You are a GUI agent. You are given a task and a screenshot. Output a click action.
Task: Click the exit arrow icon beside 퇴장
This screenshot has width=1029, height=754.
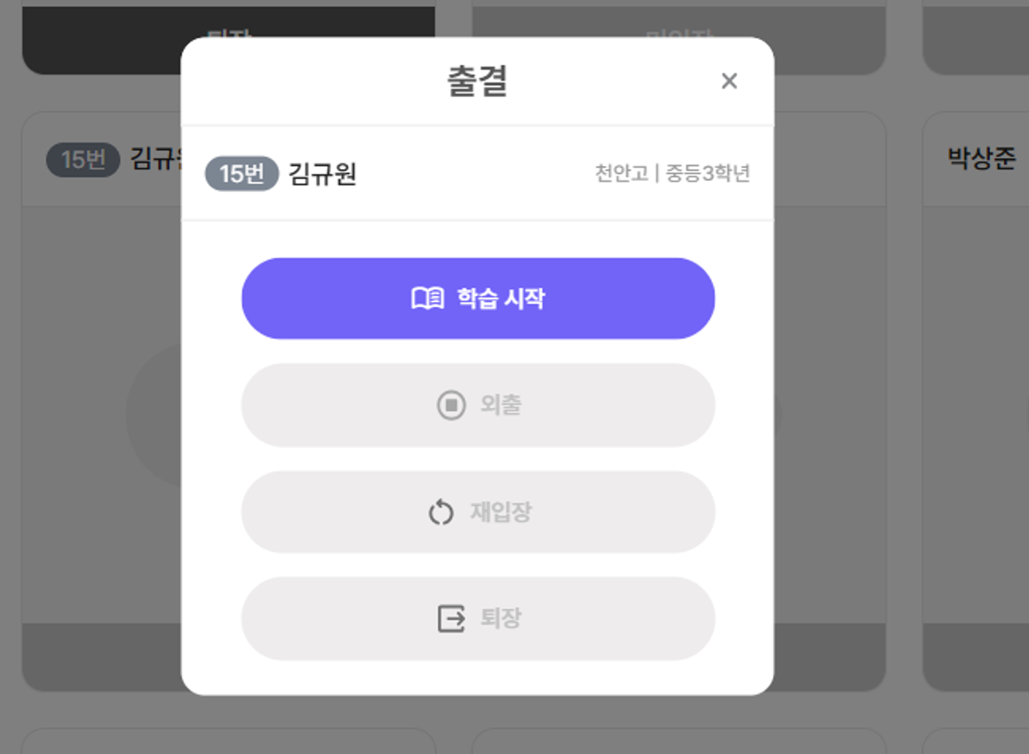(x=451, y=618)
